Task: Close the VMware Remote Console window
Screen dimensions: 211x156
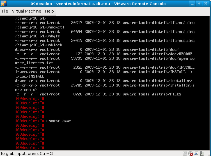Action: (206, 4)
